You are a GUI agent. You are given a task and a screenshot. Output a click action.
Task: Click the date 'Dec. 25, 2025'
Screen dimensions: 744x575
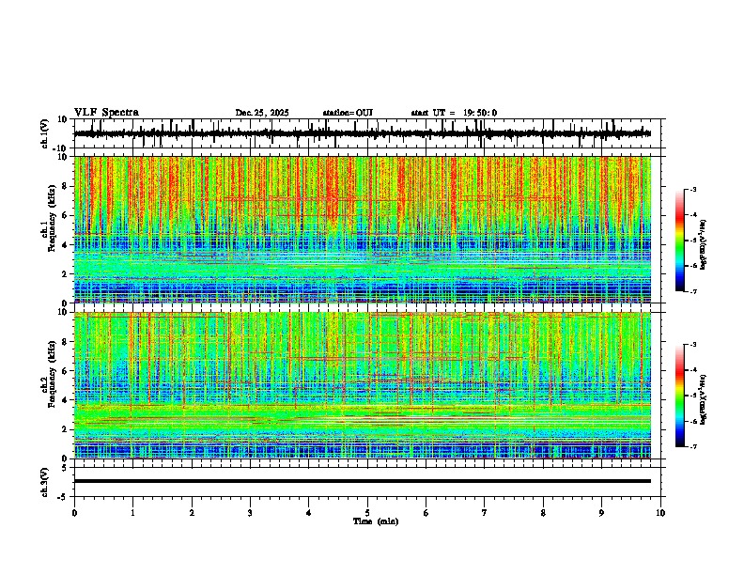click(x=262, y=113)
